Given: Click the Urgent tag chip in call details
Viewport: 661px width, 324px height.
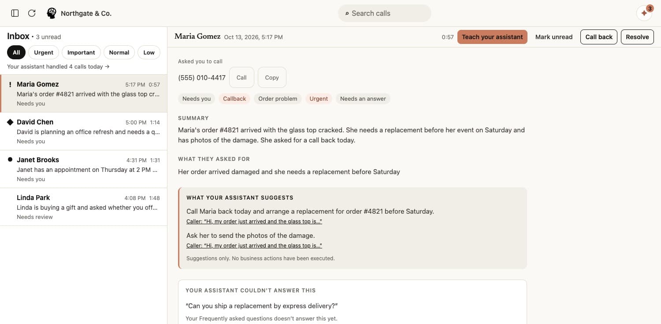Looking at the screenshot, I should [319, 98].
